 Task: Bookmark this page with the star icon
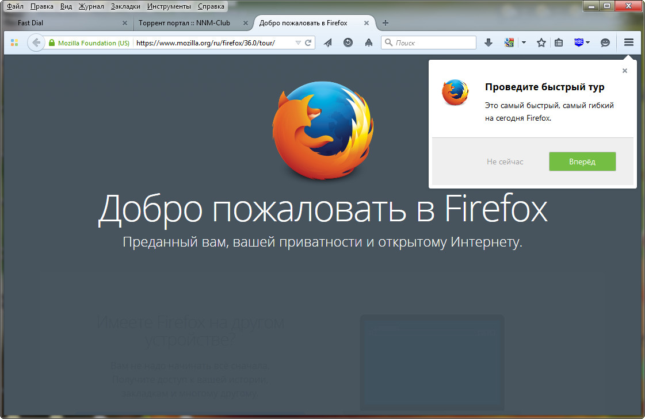point(541,43)
